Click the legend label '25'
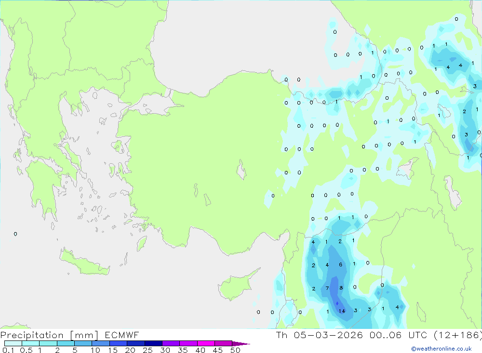Image resolution: width=482 pixels, height=353 pixels. point(147,350)
